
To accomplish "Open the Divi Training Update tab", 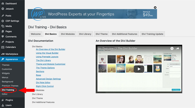I will (152, 34).
